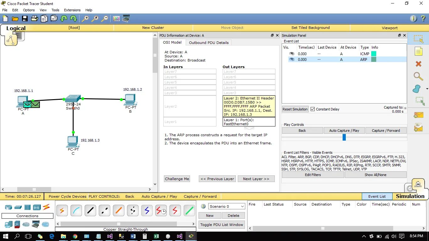The image size is (429, 241).
Task: Pick the Place Note tool
Action: click(418, 51)
